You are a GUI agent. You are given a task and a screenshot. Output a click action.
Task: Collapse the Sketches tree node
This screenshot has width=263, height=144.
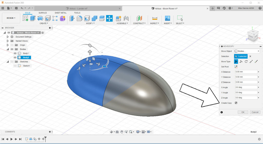(7, 62)
